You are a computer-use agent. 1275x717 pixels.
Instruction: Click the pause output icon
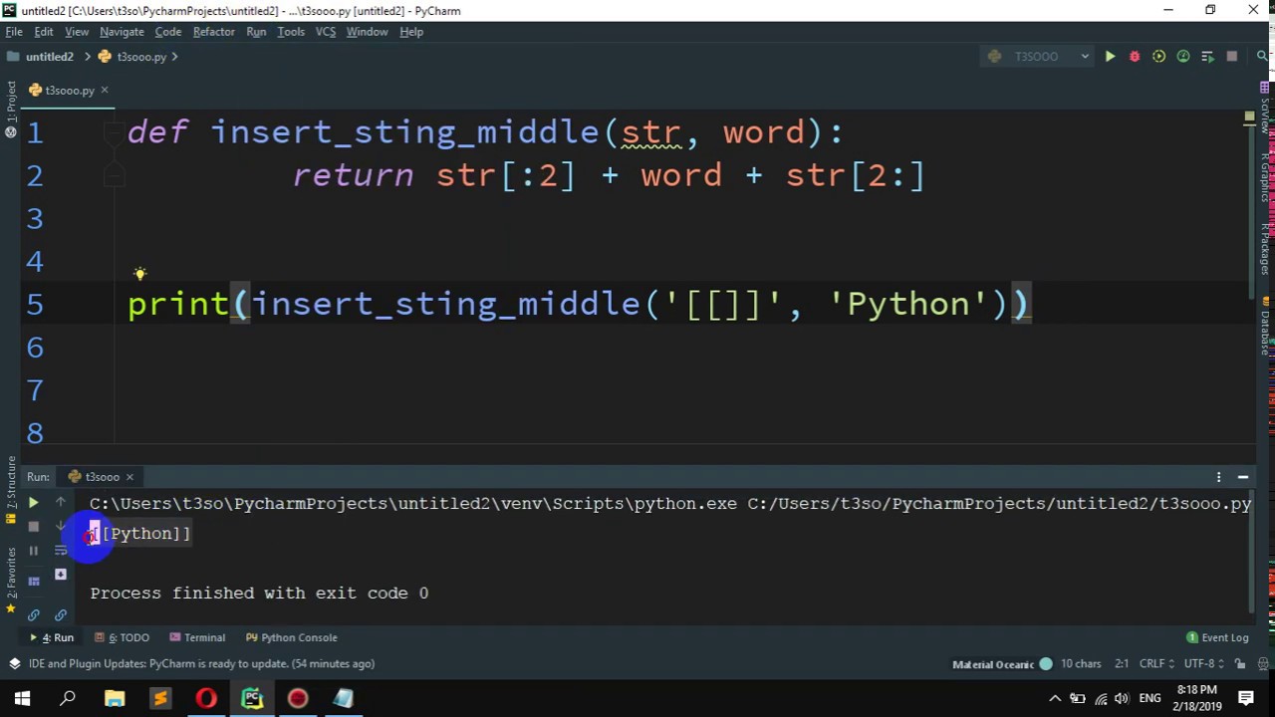tap(33, 551)
